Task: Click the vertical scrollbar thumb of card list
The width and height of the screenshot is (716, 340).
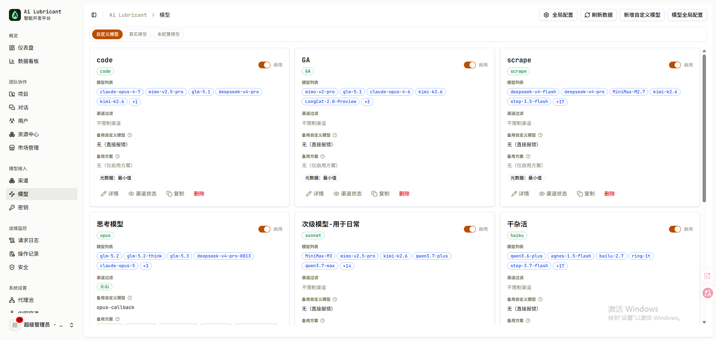Action: pyautogui.click(x=704, y=128)
